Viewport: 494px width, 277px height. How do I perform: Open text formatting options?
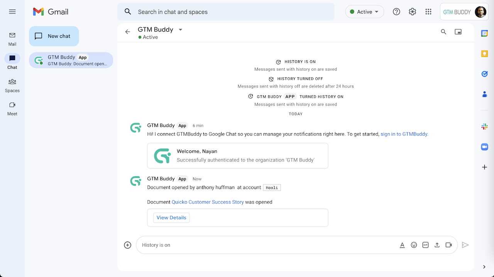(x=402, y=245)
